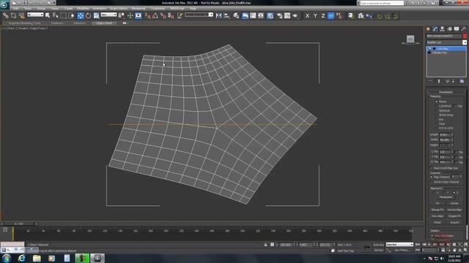Open the Selected key filter dropdown
Viewport: 469px width, 263px height.
[x=399, y=245]
